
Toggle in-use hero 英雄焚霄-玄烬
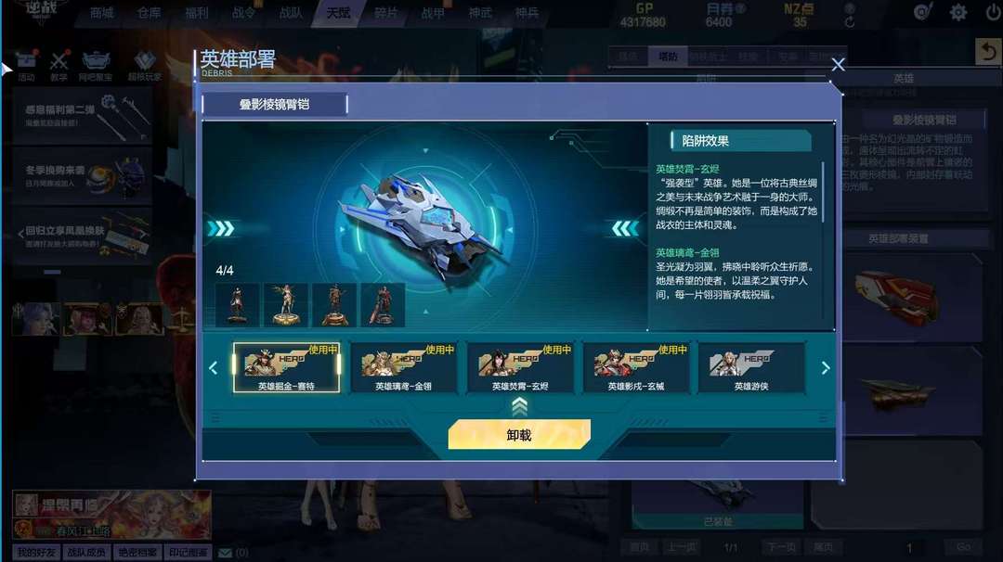coord(521,367)
